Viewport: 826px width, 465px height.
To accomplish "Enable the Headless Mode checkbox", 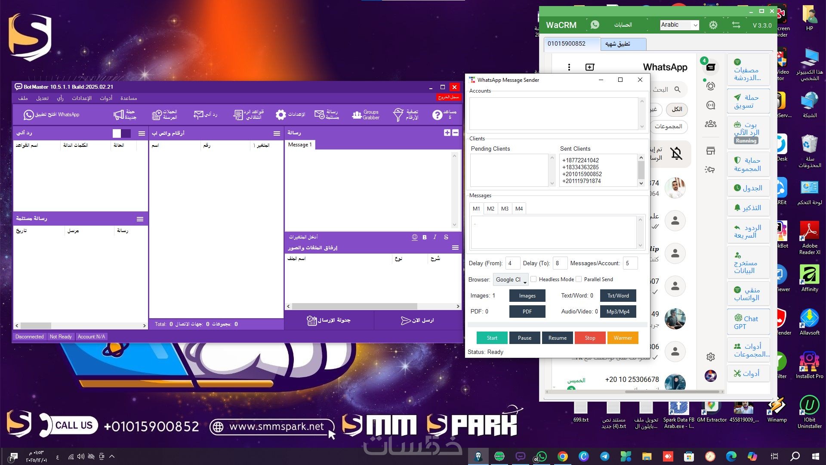I will tap(533, 279).
